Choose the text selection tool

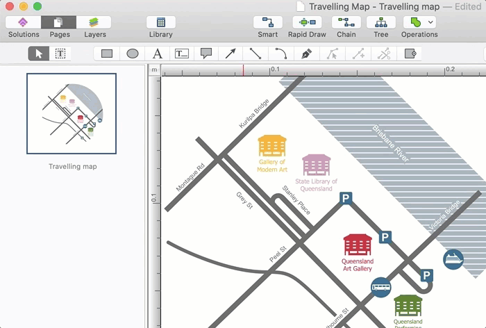60,54
